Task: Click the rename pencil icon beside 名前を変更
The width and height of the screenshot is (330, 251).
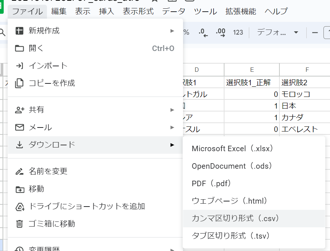Action: coord(19,171)
